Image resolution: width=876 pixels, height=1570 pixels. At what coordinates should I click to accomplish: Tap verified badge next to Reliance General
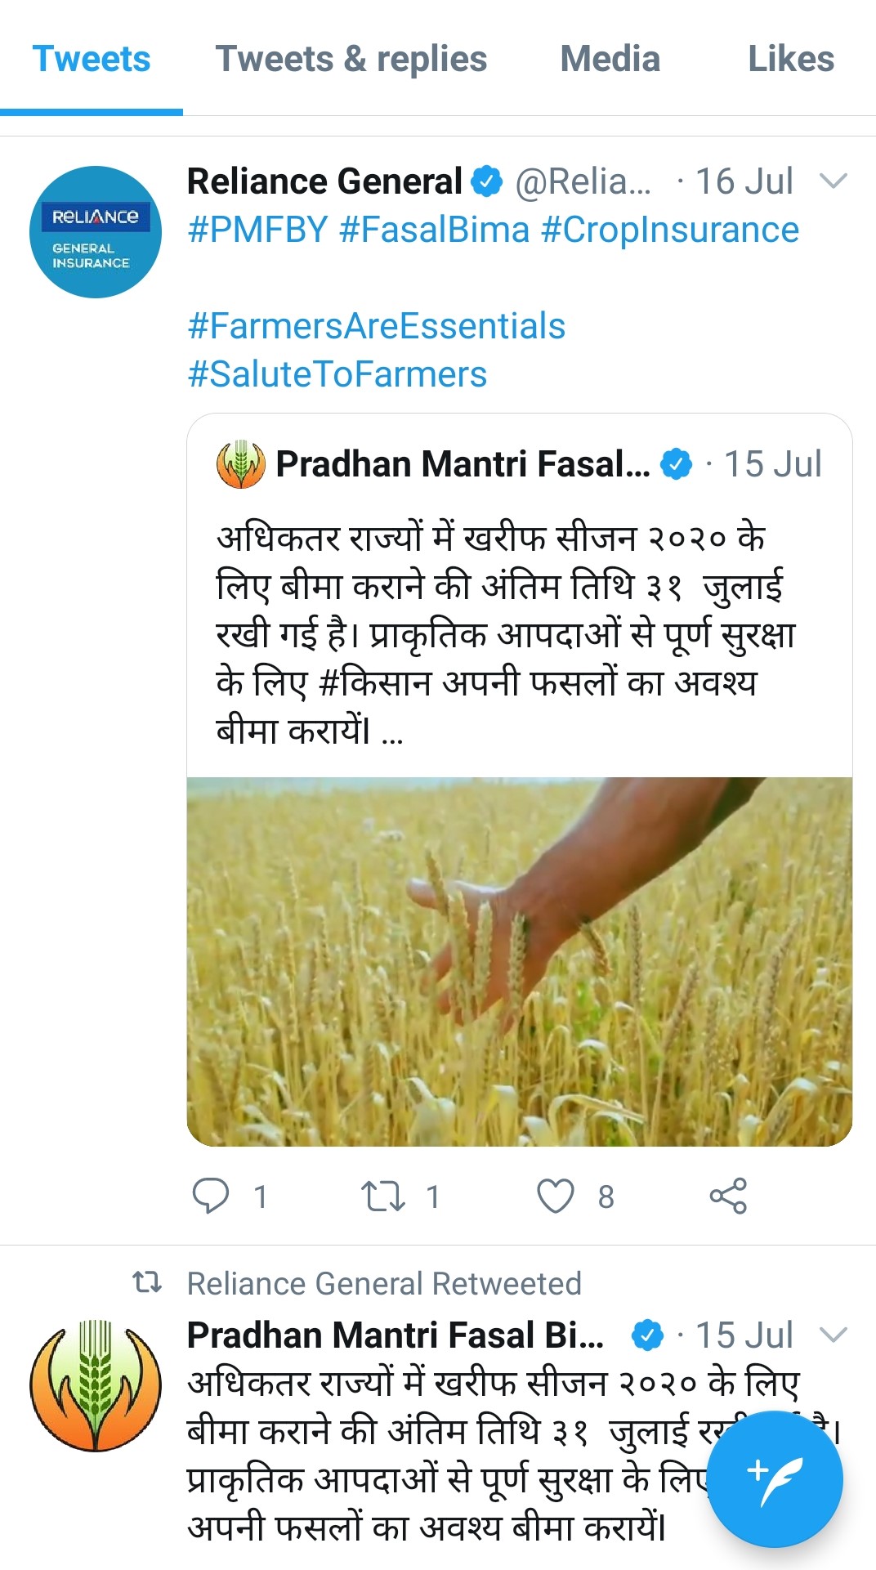487,181
